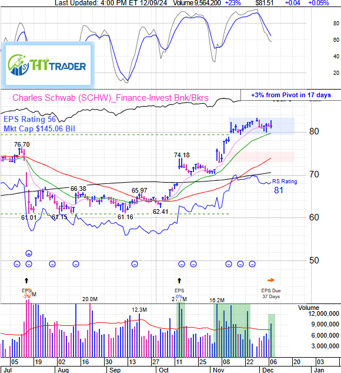Click the black EPS arrow in July
The height and width of the screenshot is (373, 341).
click(x=26, y=280)
